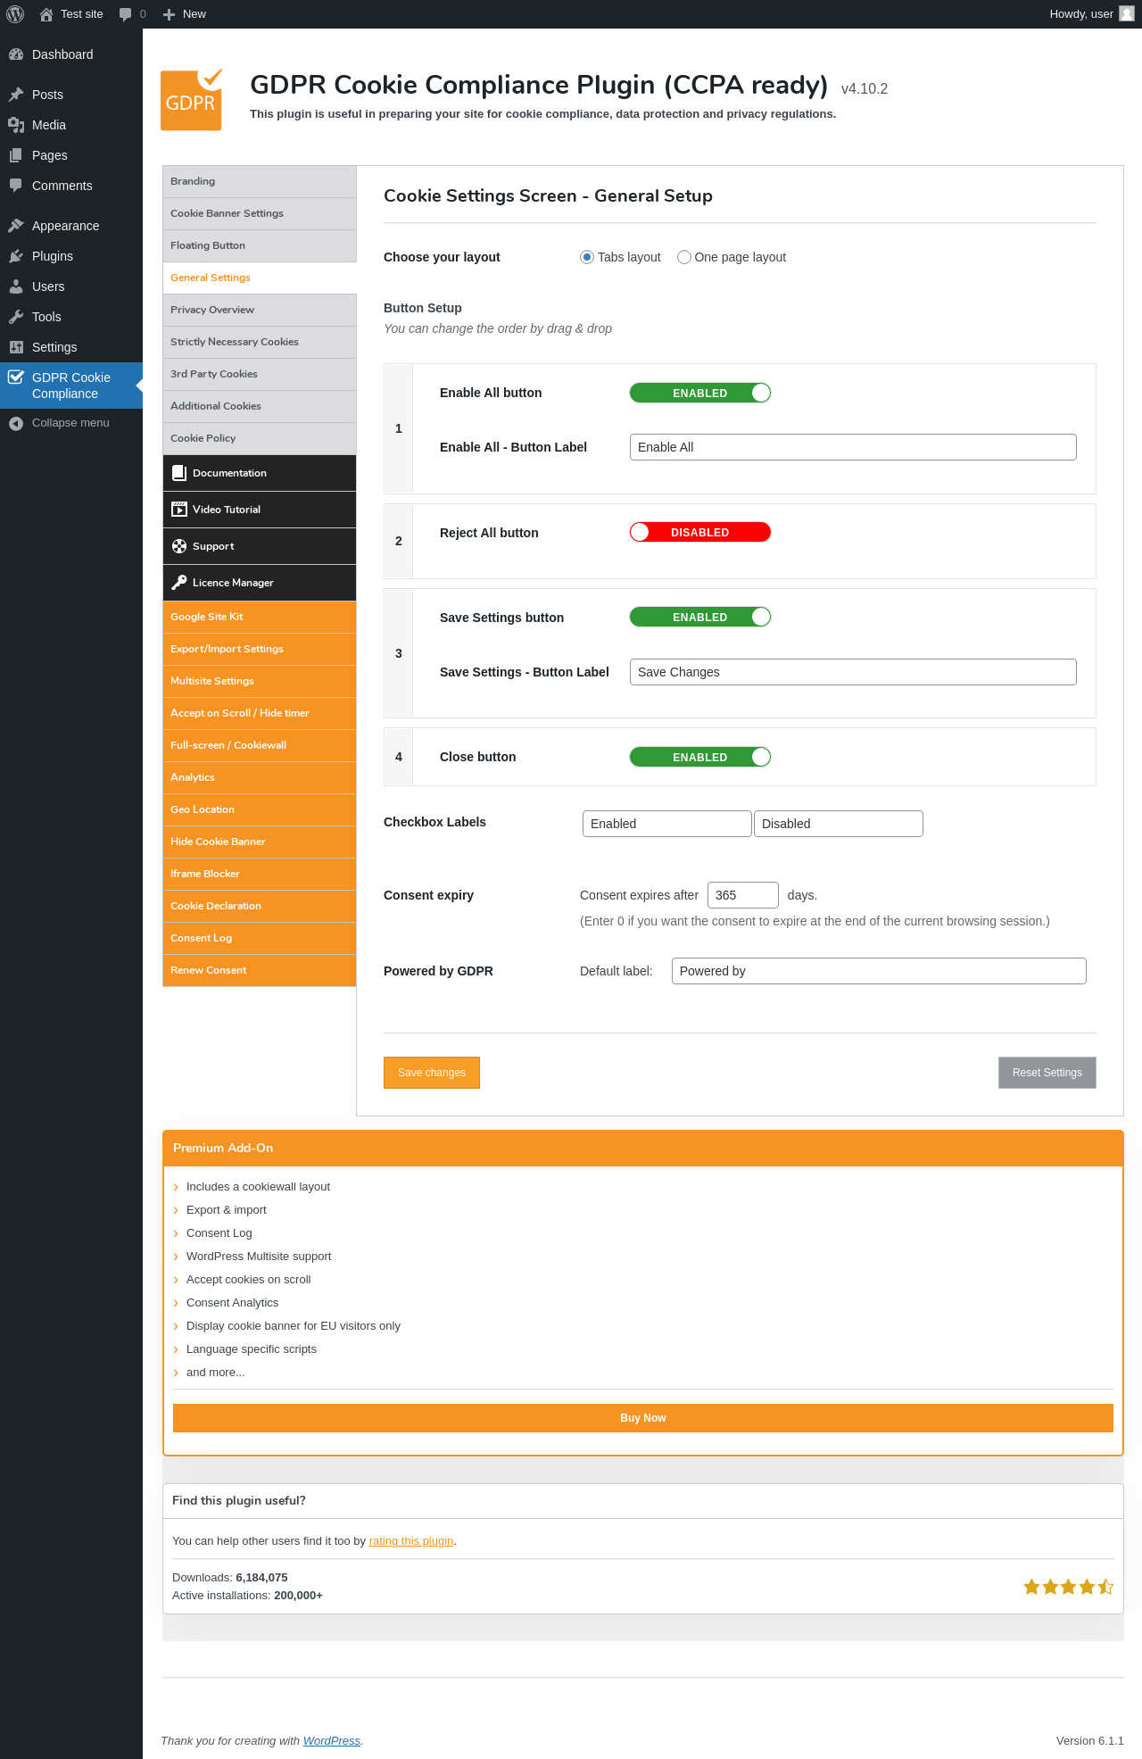The width and height of the screenshot is (1142, 1759).
Task: Click the plus icon next to New
Action: [x=170, y=14]
